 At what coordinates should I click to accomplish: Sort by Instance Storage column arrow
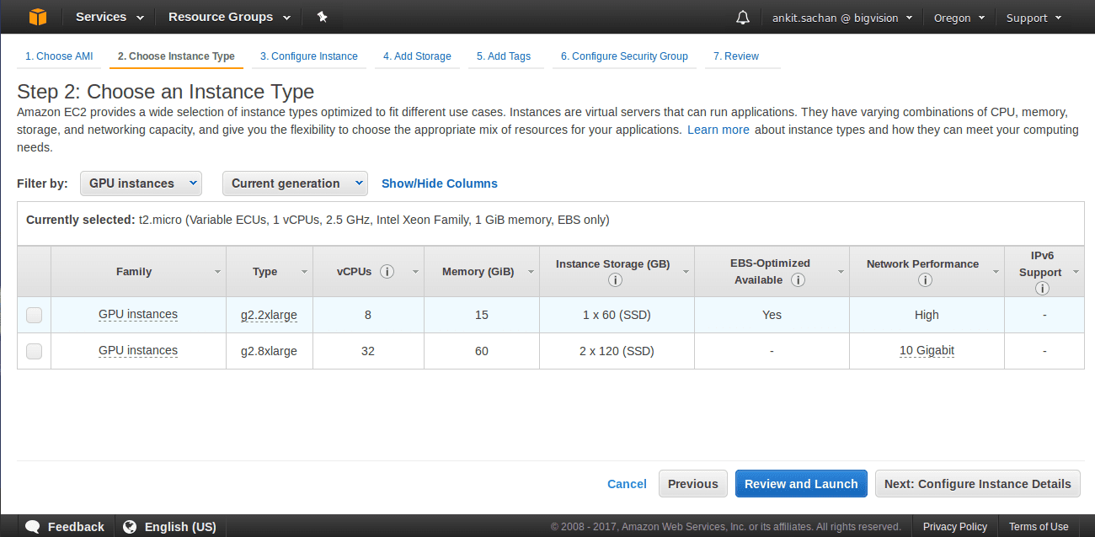tap(686, 272)
